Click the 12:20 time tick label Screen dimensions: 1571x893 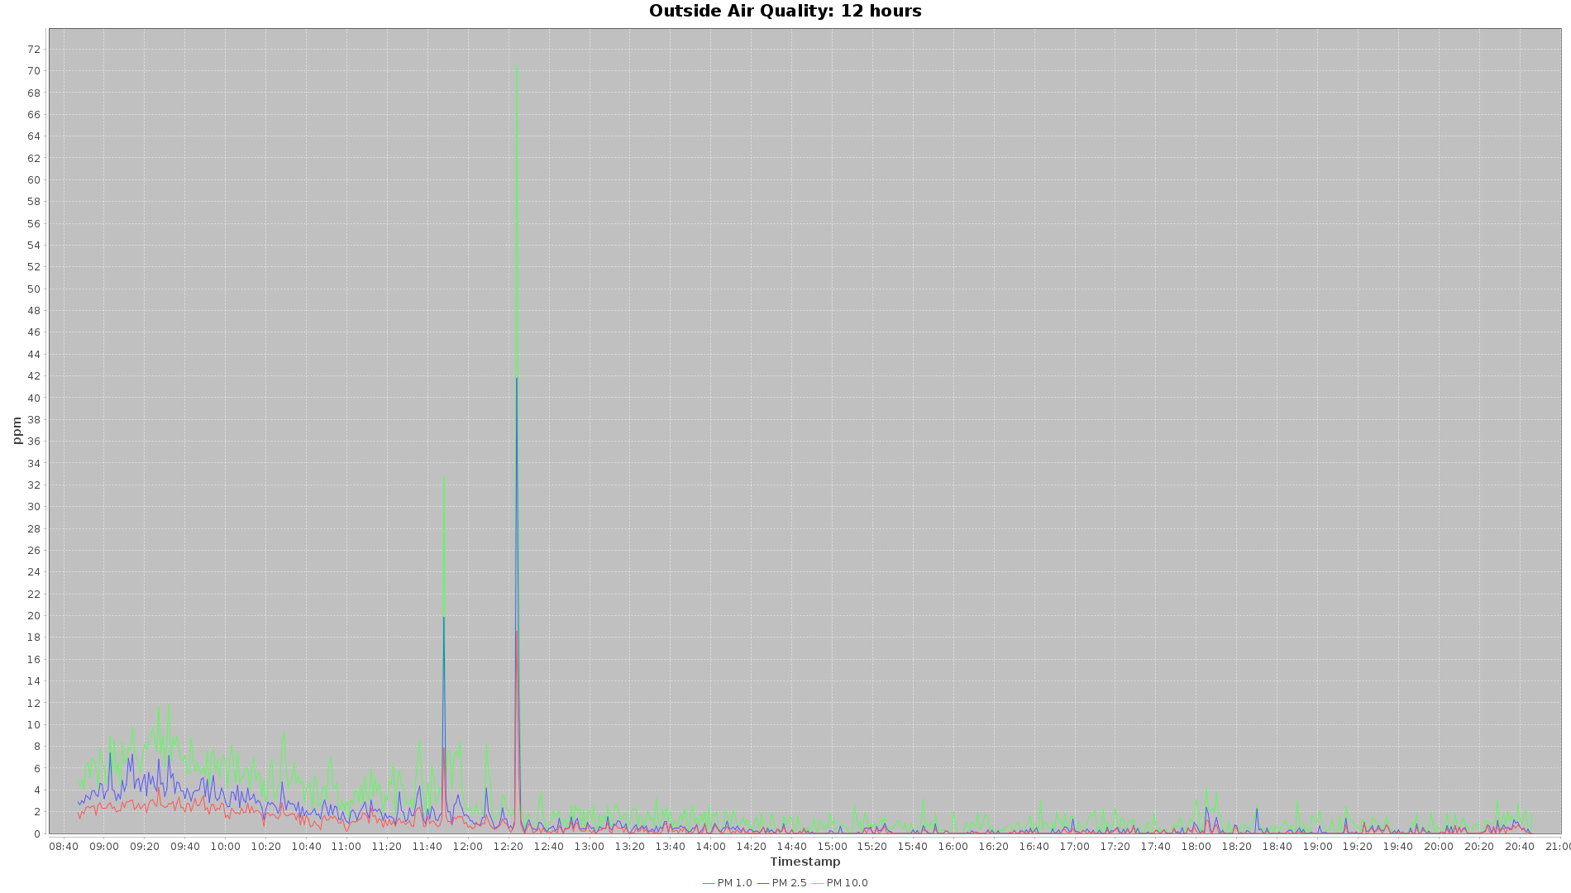point(509,846)
